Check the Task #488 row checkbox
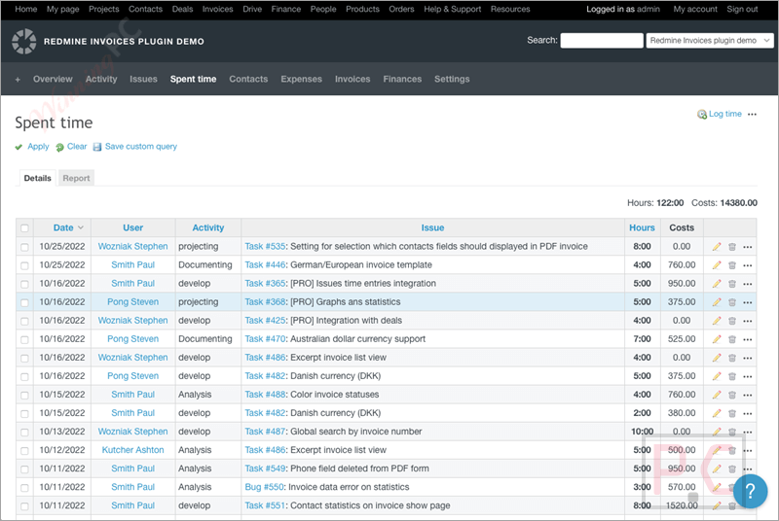The height and width of the screenshot is (521, 779). click(24, 395)
